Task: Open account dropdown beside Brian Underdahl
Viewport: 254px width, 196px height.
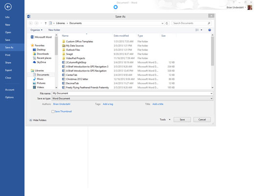Action: (x=245, y=7)
